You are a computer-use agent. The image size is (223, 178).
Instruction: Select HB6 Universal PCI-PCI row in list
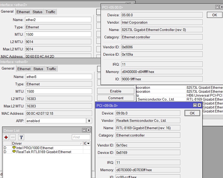tap(180, 95)
